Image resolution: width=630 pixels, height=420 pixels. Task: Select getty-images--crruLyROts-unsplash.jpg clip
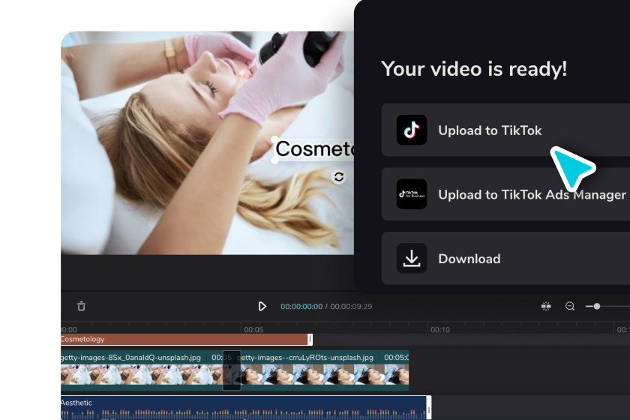[x=325, y=370]
